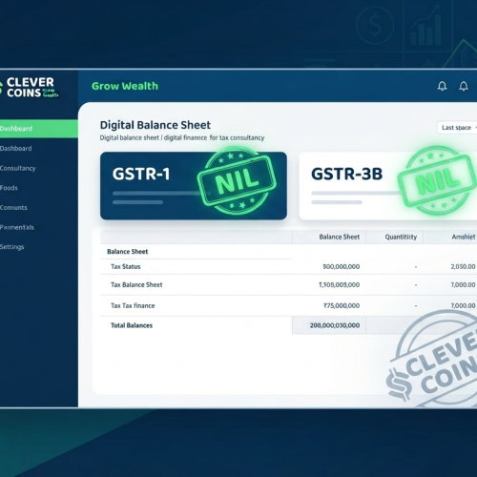Click the digital balance sheet subtitle text
The image size is (477, 477).
(x=182, y=137)
